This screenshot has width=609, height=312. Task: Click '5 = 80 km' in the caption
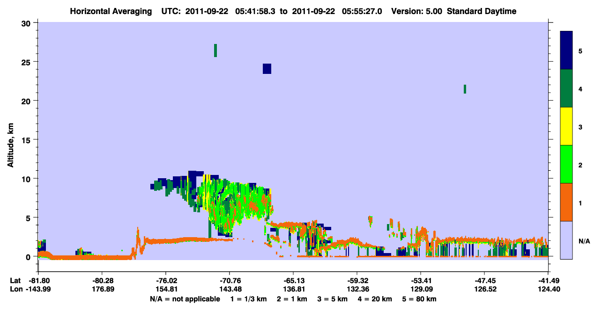(418, 299)
